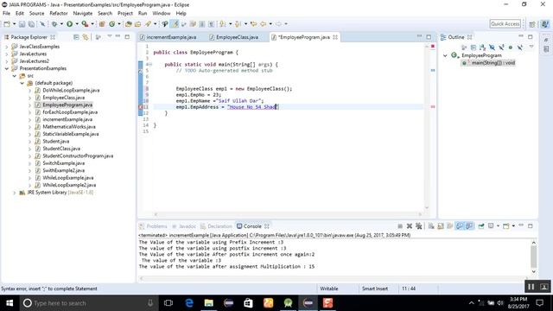The height and width of the screenshot is (311, 553).
Task: Open the Source menu
Action: point(36,14)
